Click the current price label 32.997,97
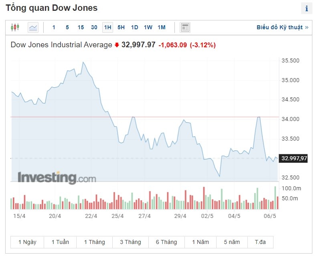This screenshot has width=318, height=256. [x=294, y=158]
